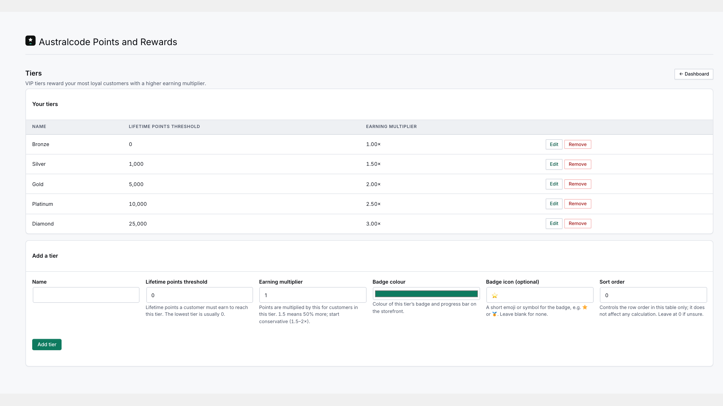Click the Badge icon input with star
Screen dimensions: 723x406
[x=540, y=295]
